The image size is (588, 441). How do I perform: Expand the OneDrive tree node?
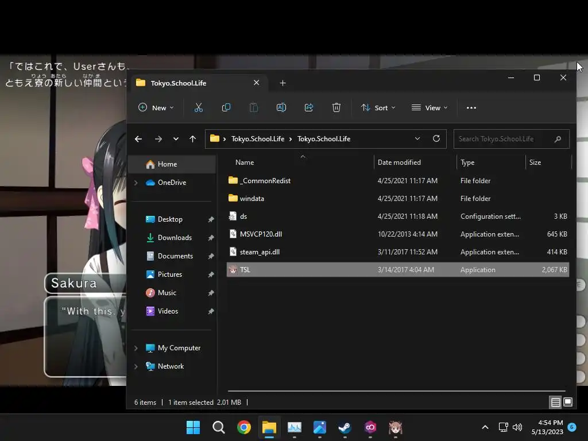click(136, 183)
